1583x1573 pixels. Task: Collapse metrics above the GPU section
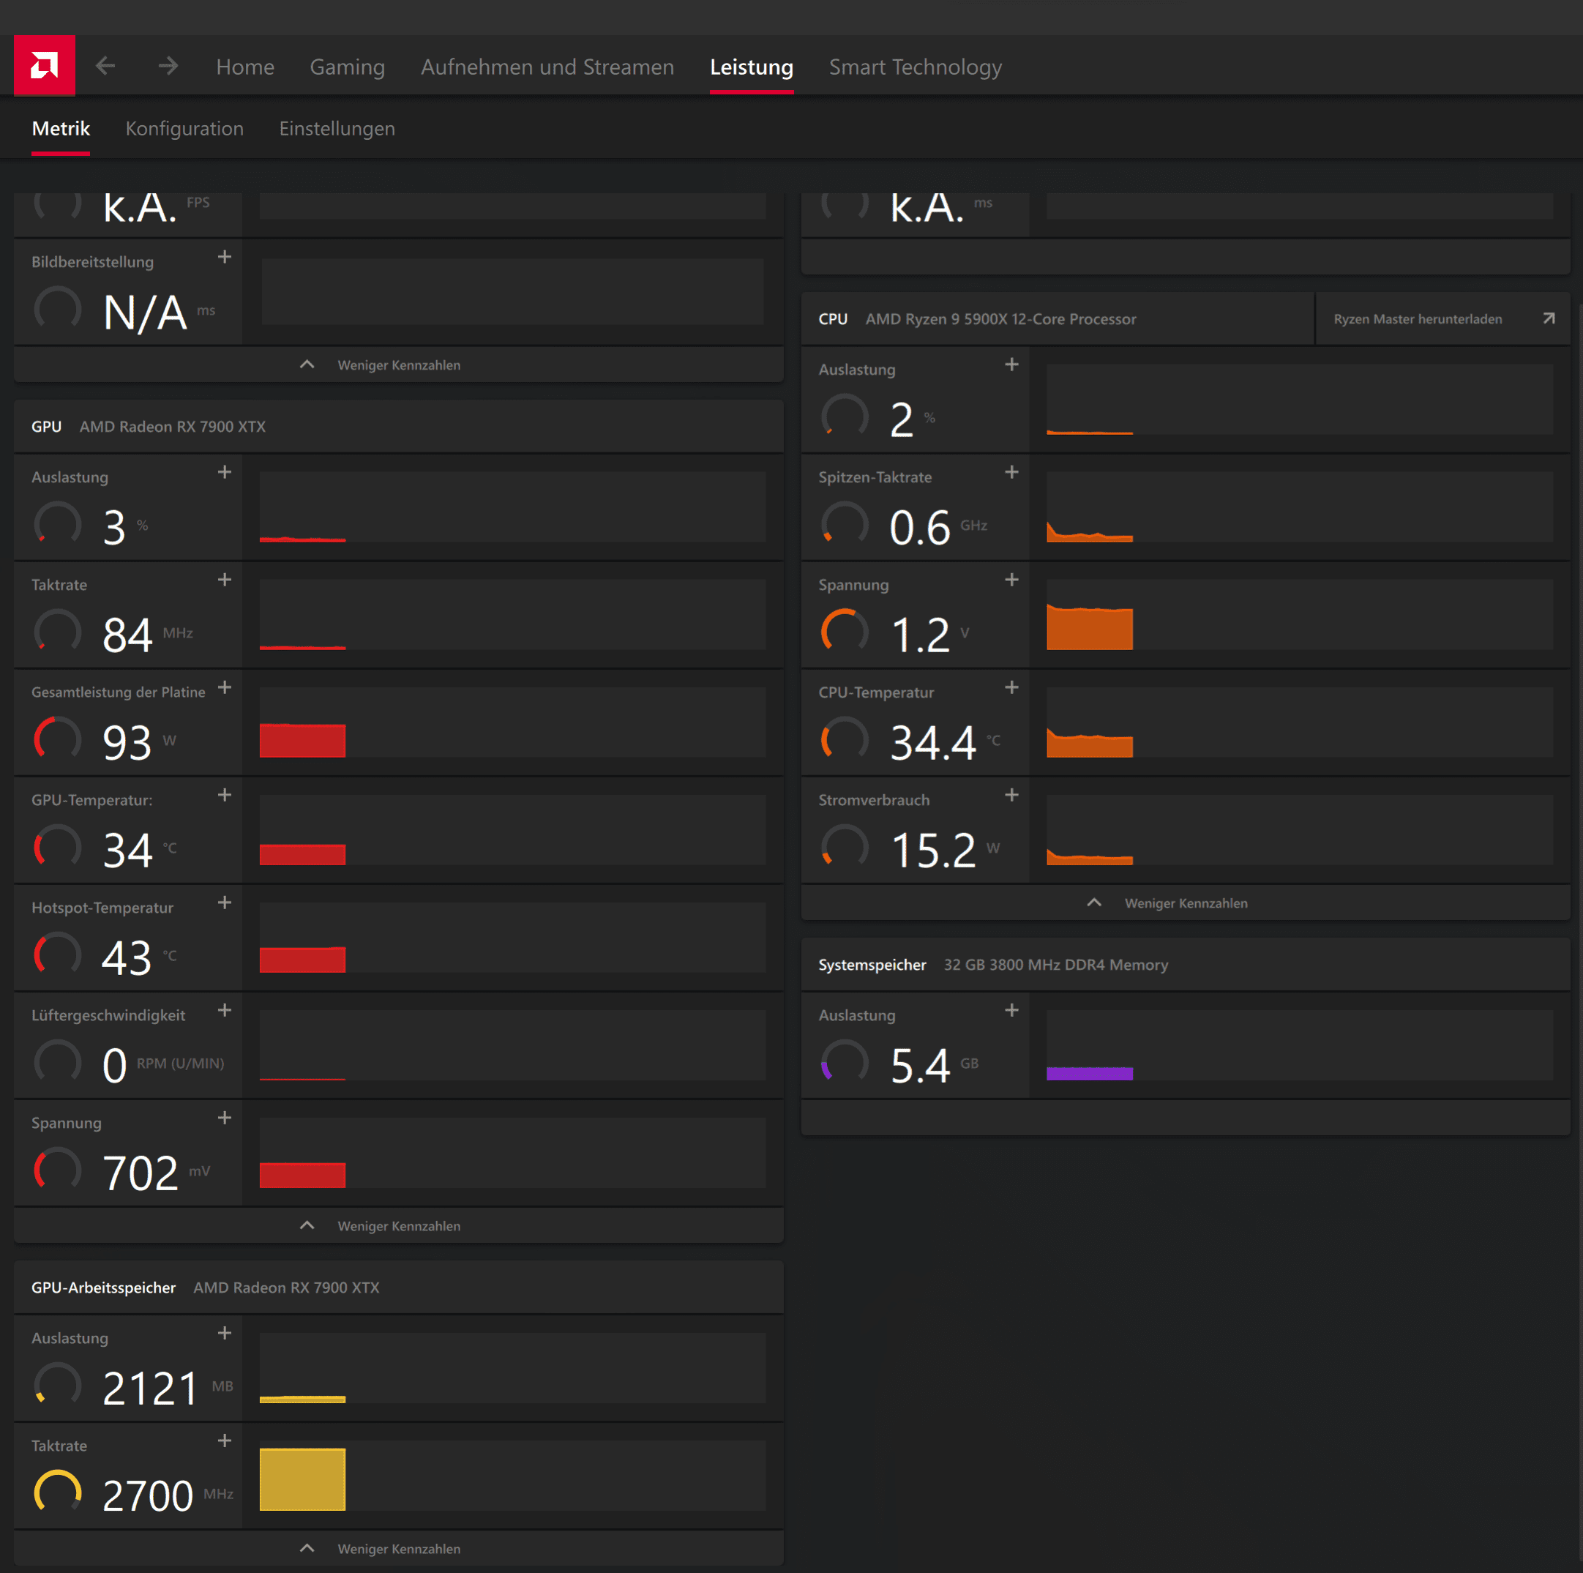click(398, 365)
